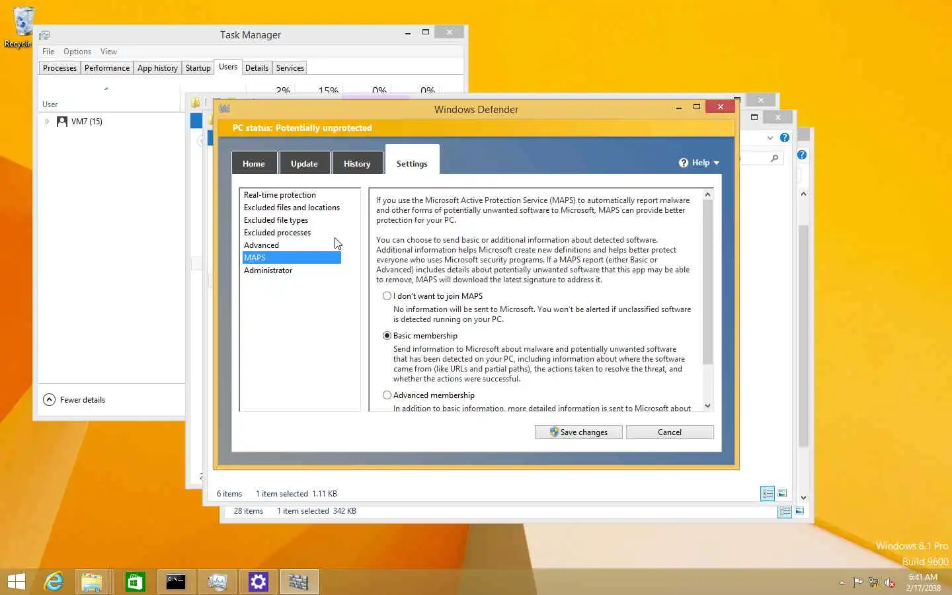
Task: Click VM7 user account icon
Action: click(62, 122)
